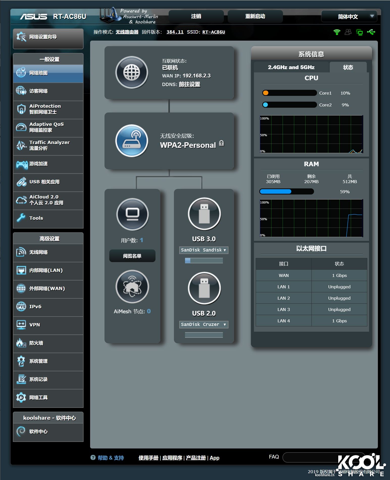Click the USB 3.0 storage usage bar
Image resolution: width=390 pixels, height=480 pixels.
(204, 261)
